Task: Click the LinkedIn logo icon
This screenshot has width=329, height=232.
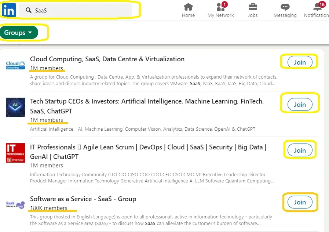Action: click(x=8, y=10)
